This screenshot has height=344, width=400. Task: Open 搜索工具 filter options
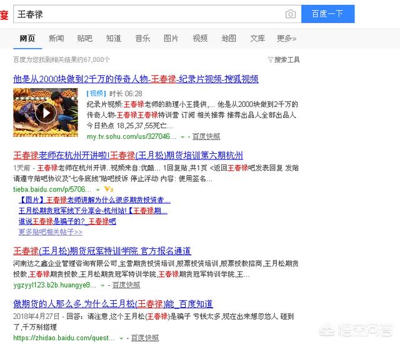tap(287, 59)
